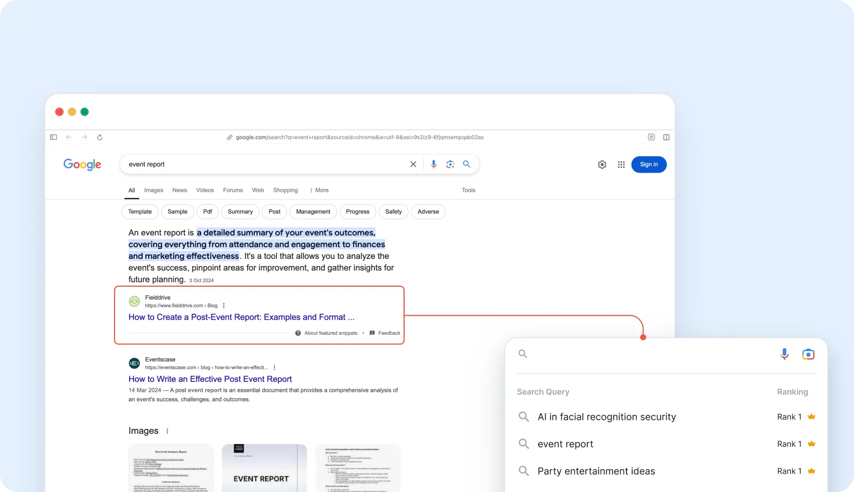Open the reader view icon in address bar
Image resolution: width=854 pixels, height=492 pixels.
click(651, 137)
